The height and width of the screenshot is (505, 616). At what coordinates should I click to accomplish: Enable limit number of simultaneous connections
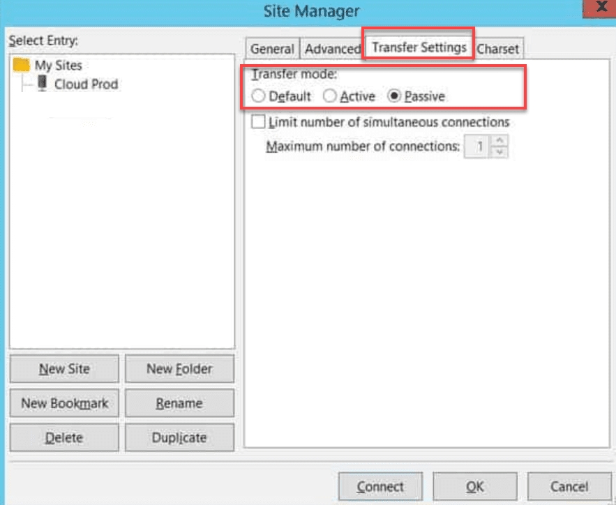(257, 121)
